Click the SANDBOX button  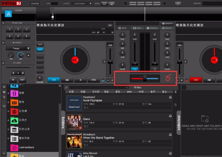pos(168,23)
